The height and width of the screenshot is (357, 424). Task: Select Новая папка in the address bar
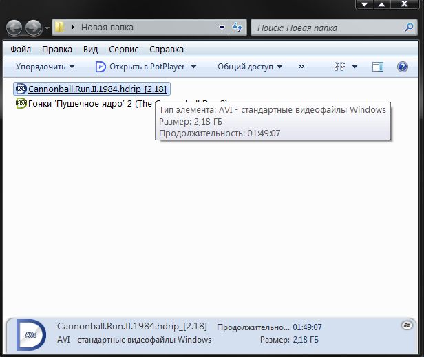pos(107,28)
